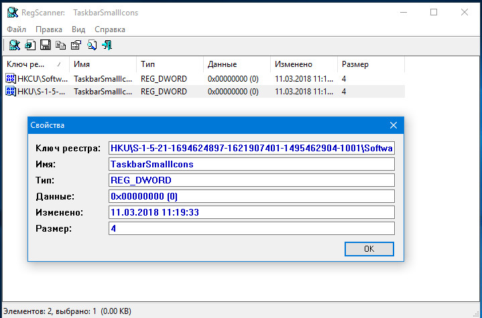Click the Размер field showing 4

tap(251, 228)
